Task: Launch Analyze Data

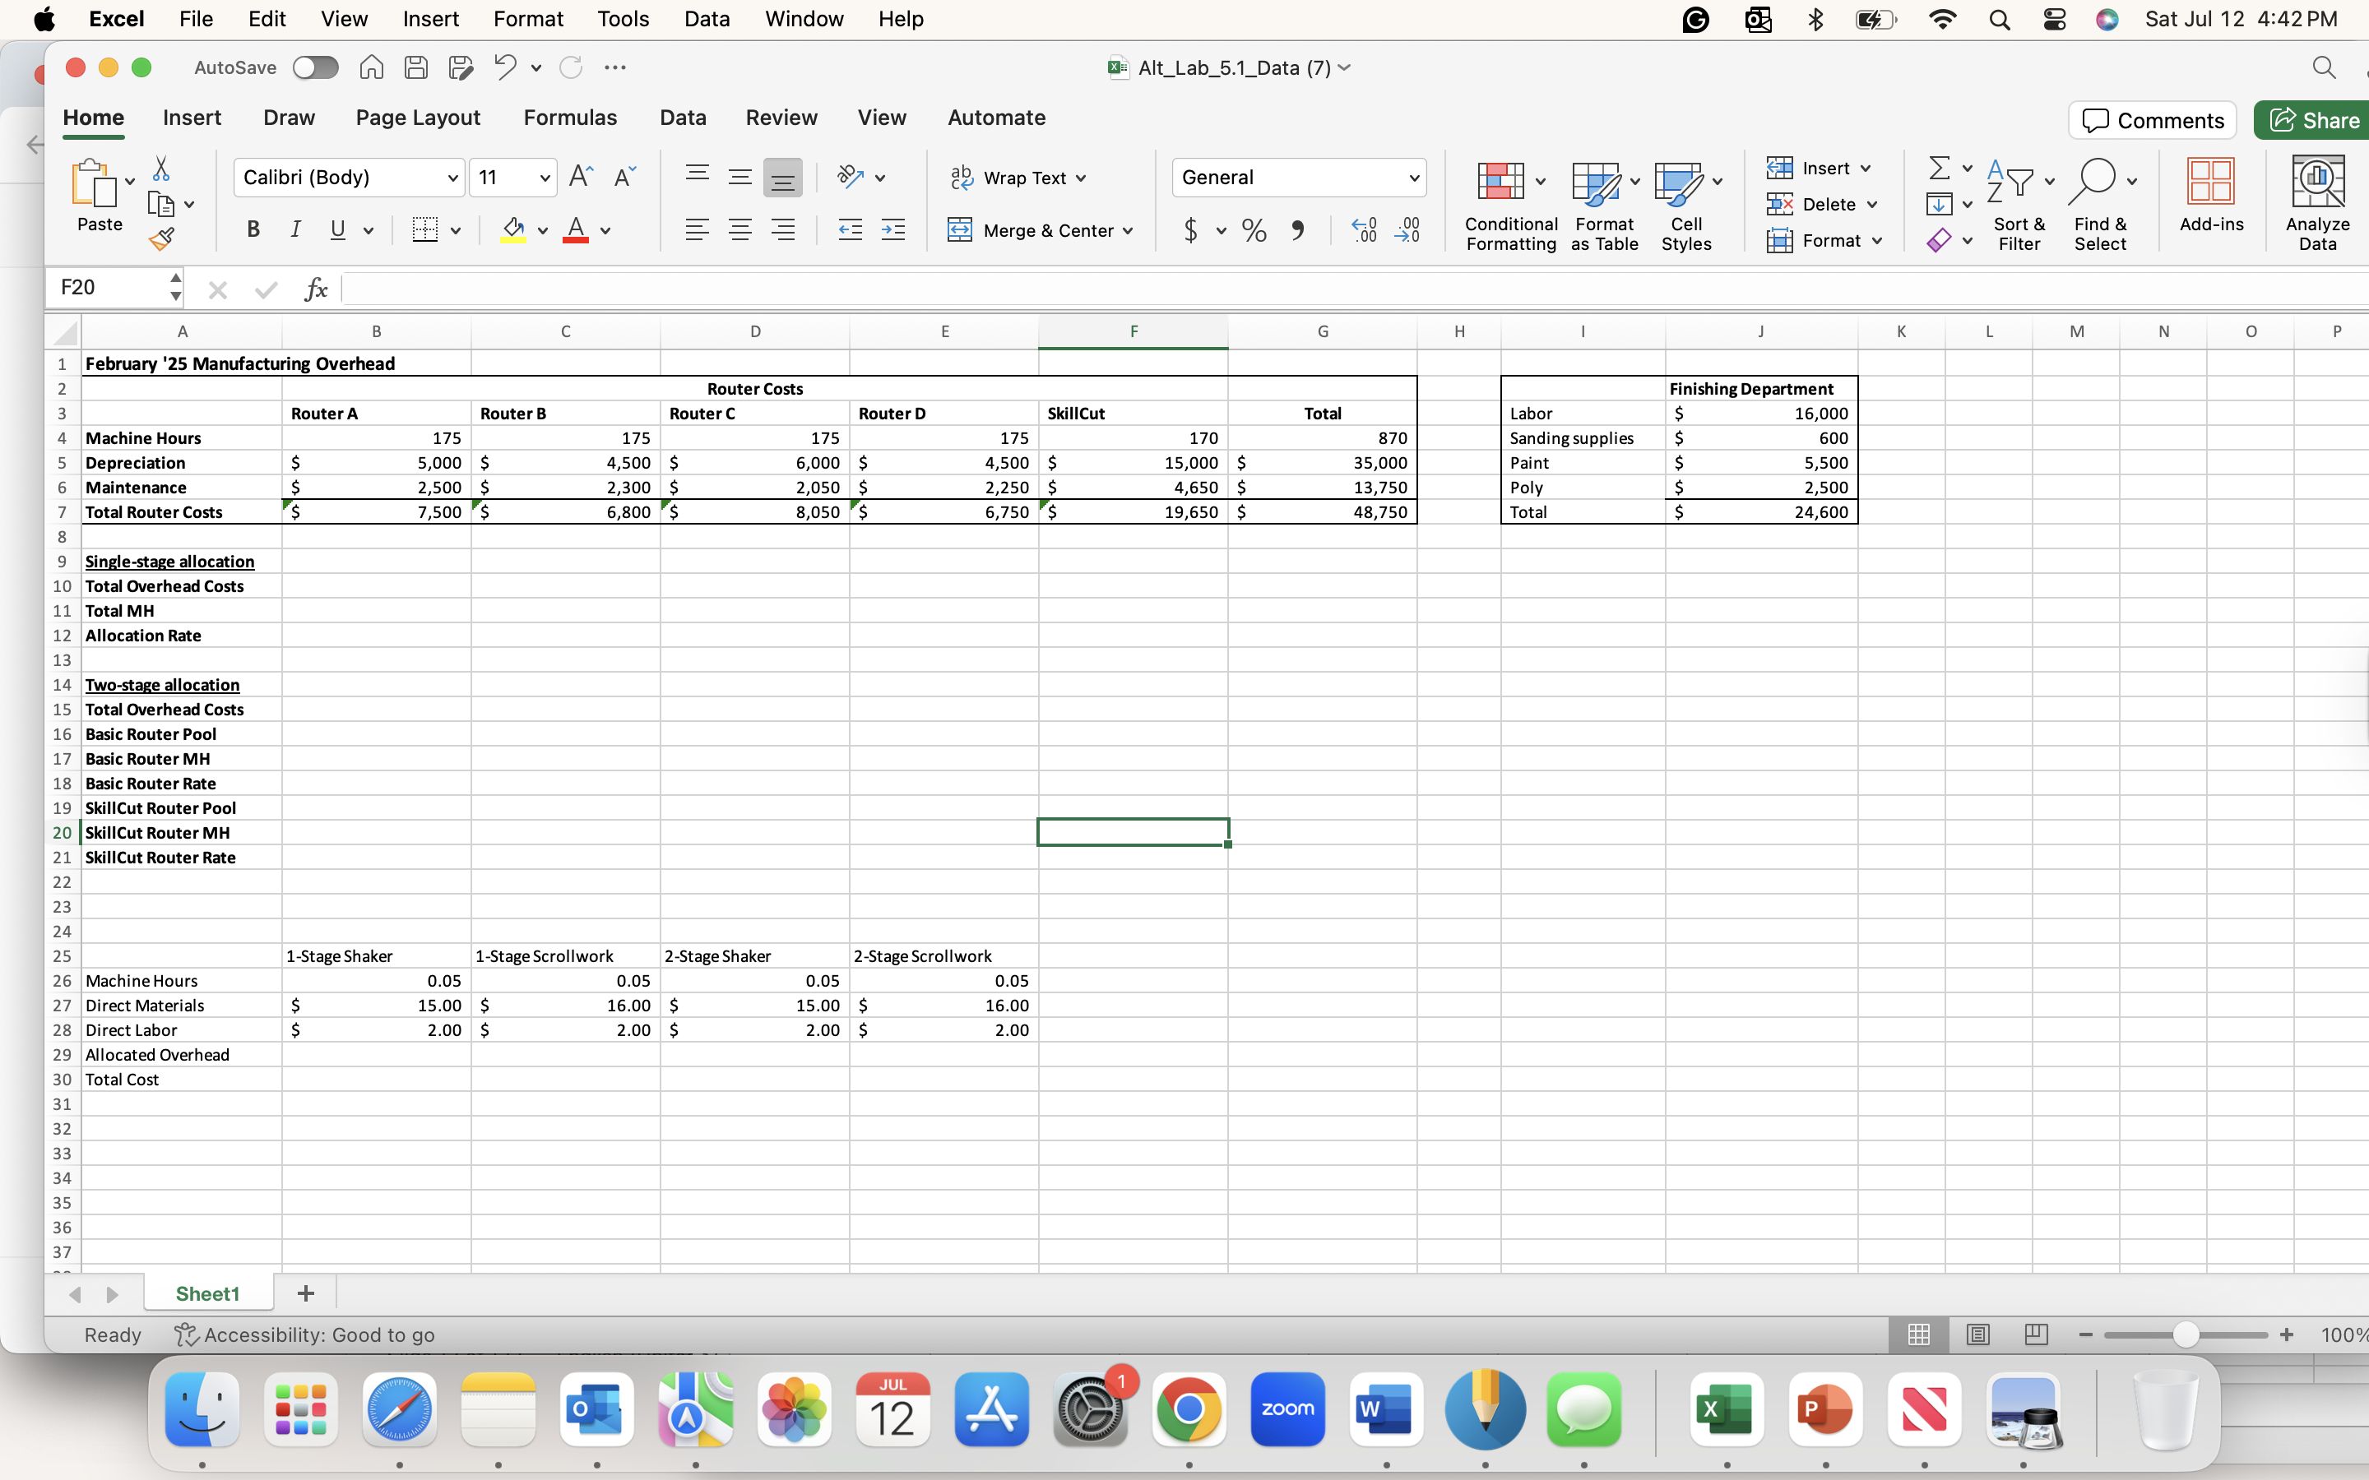Action: point(2317,201)
